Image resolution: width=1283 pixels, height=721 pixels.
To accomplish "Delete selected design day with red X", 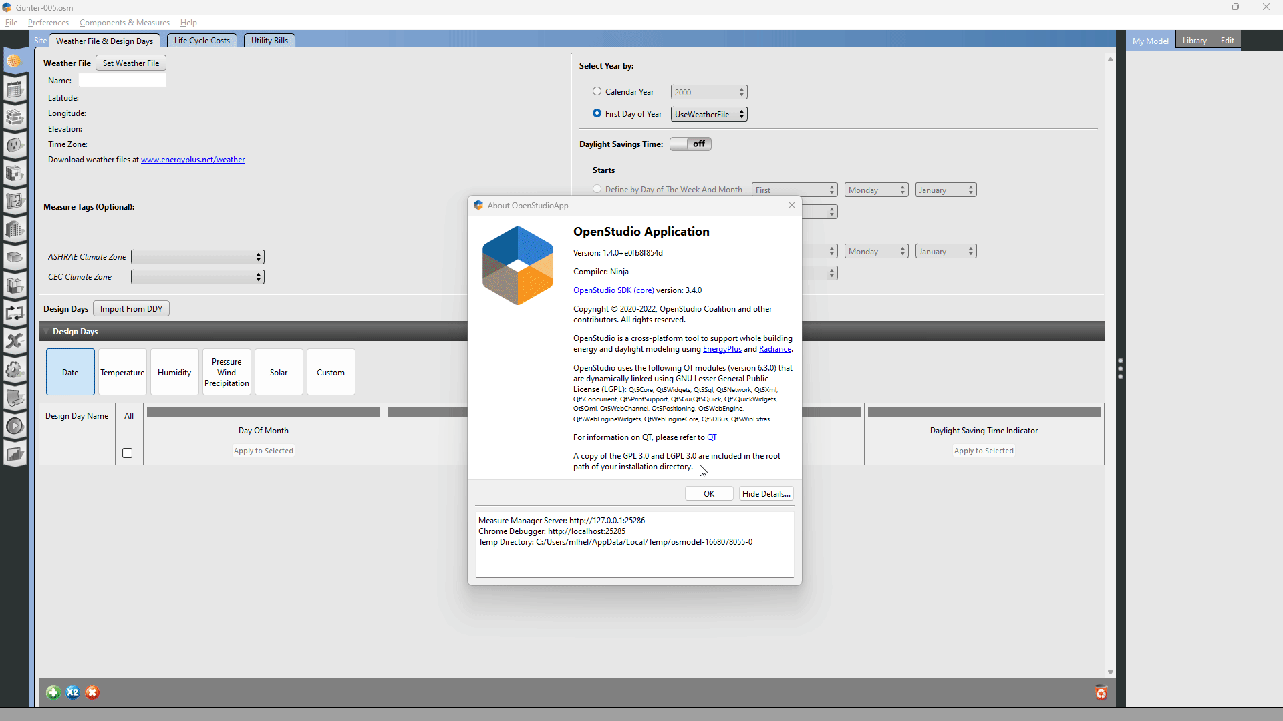I will pos(92,692).
